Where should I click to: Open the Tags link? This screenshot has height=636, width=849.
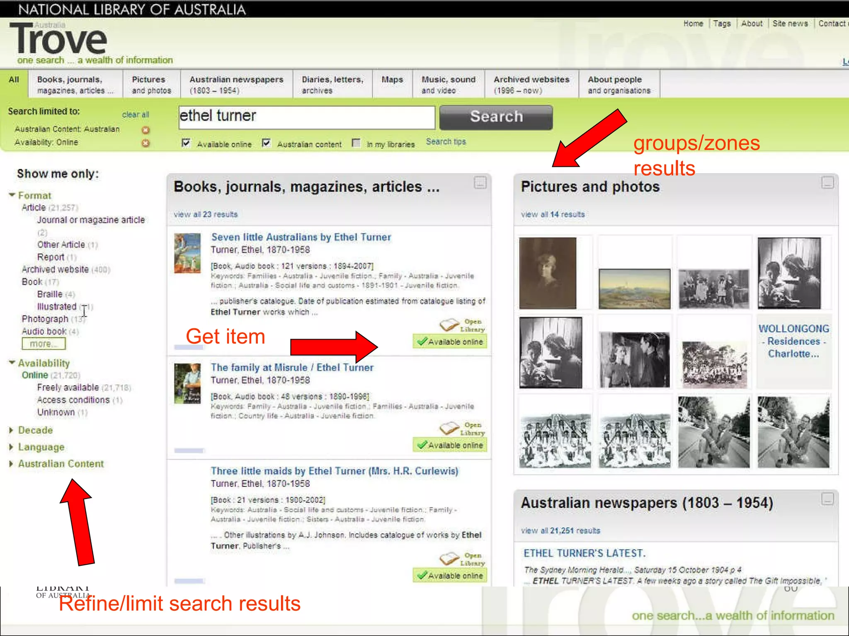(x=722, y=24)
